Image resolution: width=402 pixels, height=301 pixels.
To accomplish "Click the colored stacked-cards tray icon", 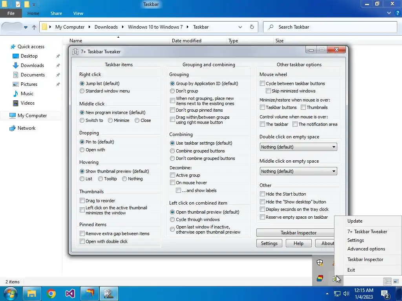I will 320,278.
